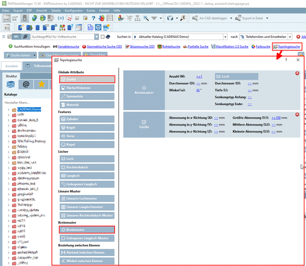The width and height of the screenshot is (306, 266).
Task: Toggle the checkbox right of the full-text search field
Action: pos(102,37)
